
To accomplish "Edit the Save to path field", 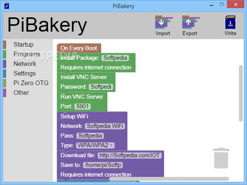I will tap(103, 165).
